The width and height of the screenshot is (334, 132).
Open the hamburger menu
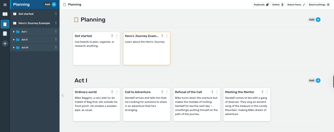[5, 5]
